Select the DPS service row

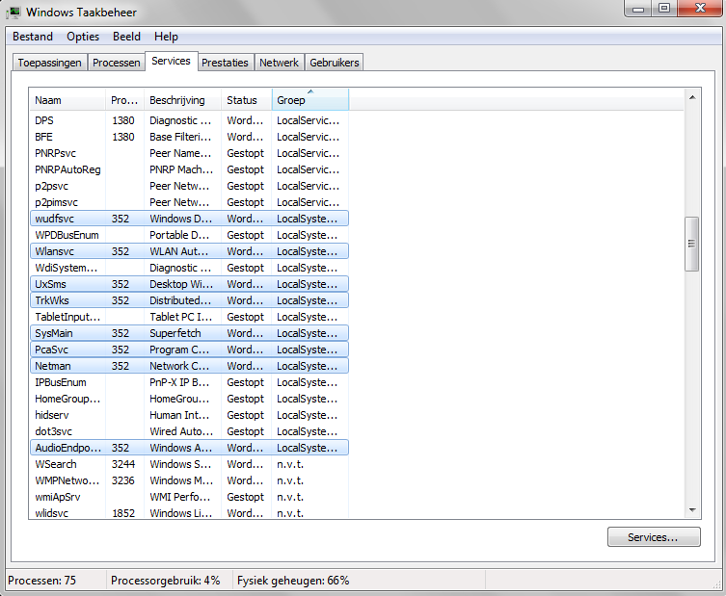coord(189,120)
